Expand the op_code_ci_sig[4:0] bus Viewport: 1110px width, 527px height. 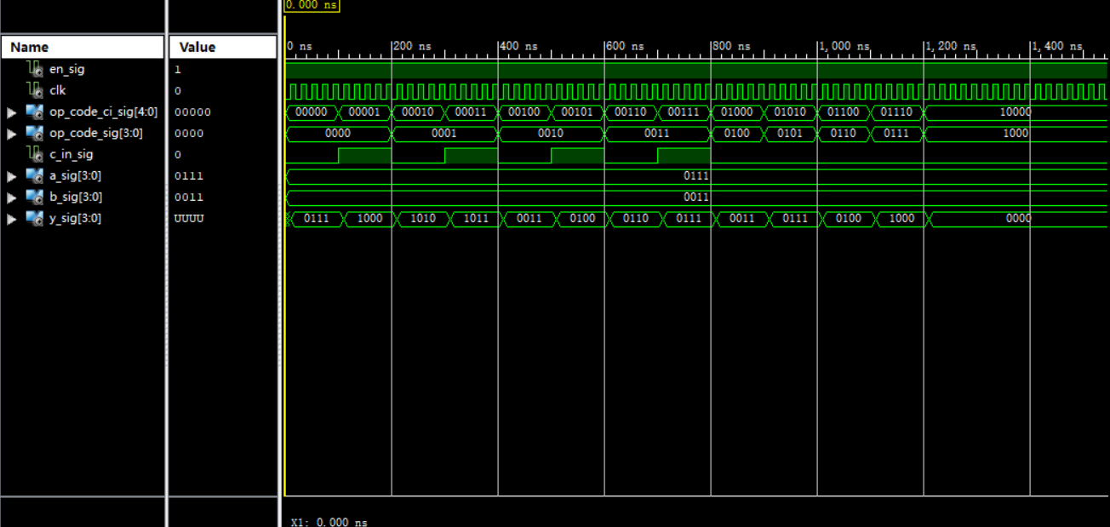11,112
